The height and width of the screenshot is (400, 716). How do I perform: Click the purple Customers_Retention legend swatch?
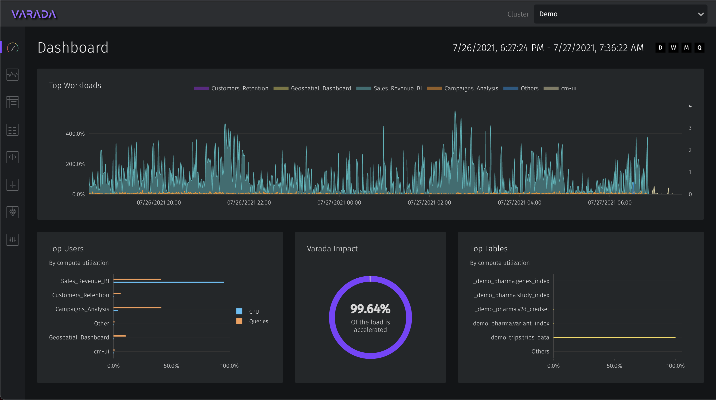coord(201,88)
